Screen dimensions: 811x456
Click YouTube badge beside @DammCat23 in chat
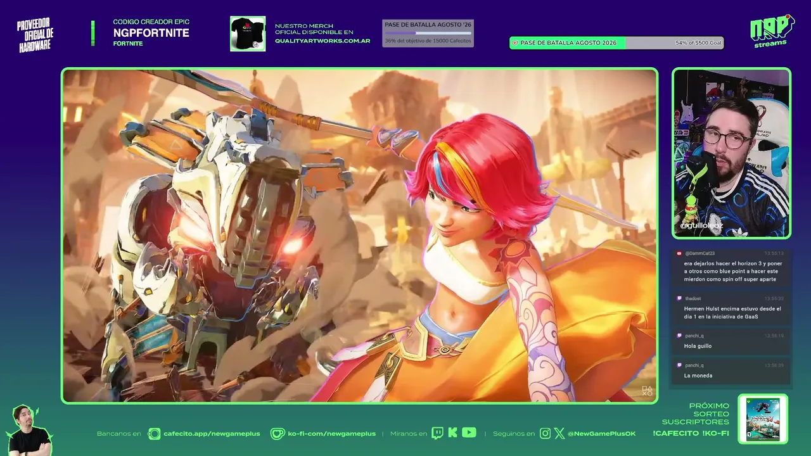click(679, 253)
